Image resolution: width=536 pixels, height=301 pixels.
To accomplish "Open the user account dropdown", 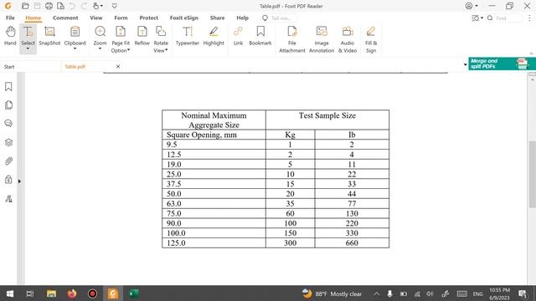I will coord(472,6).
